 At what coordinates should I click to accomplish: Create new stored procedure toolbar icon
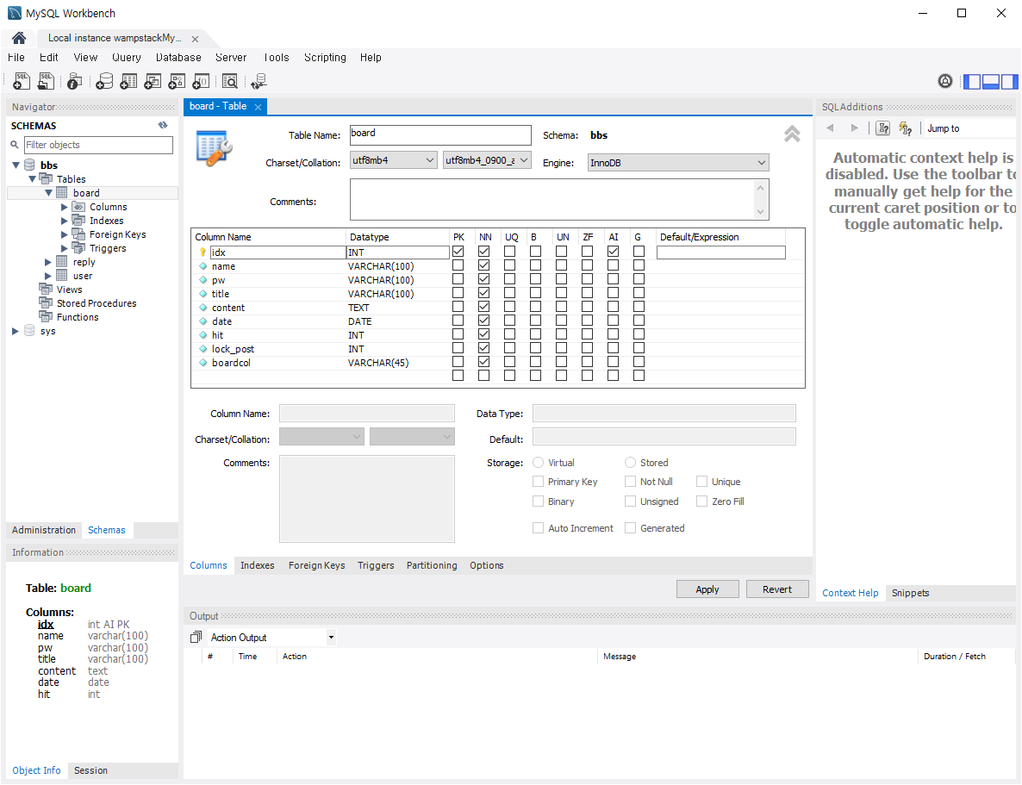[x=177, y=81]
